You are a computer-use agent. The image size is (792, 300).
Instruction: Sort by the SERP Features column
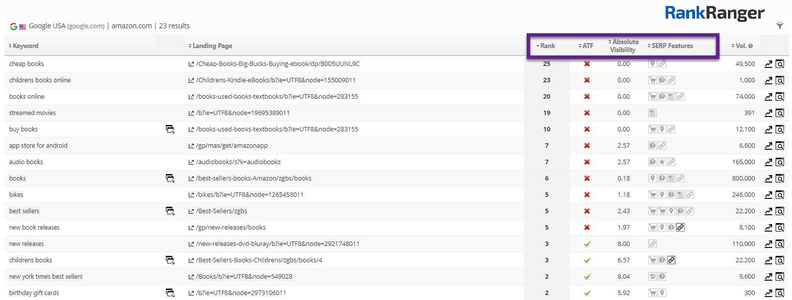(x=672, y=46)
